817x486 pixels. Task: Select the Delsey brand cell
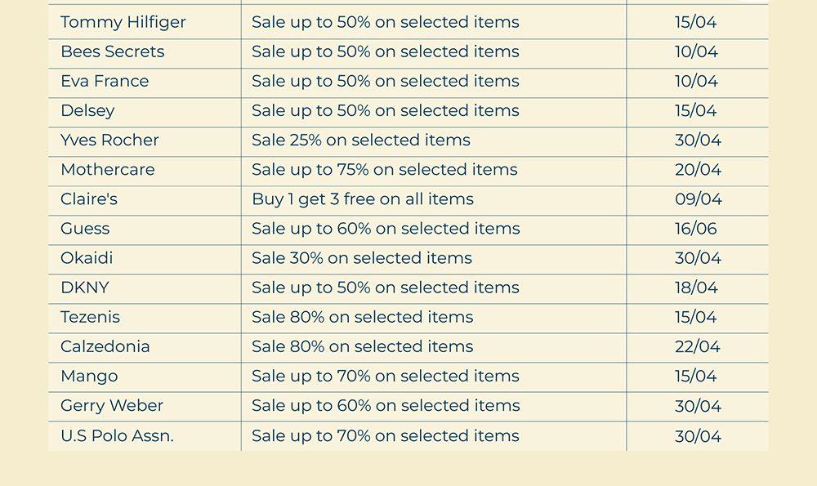tap(87, 110)
